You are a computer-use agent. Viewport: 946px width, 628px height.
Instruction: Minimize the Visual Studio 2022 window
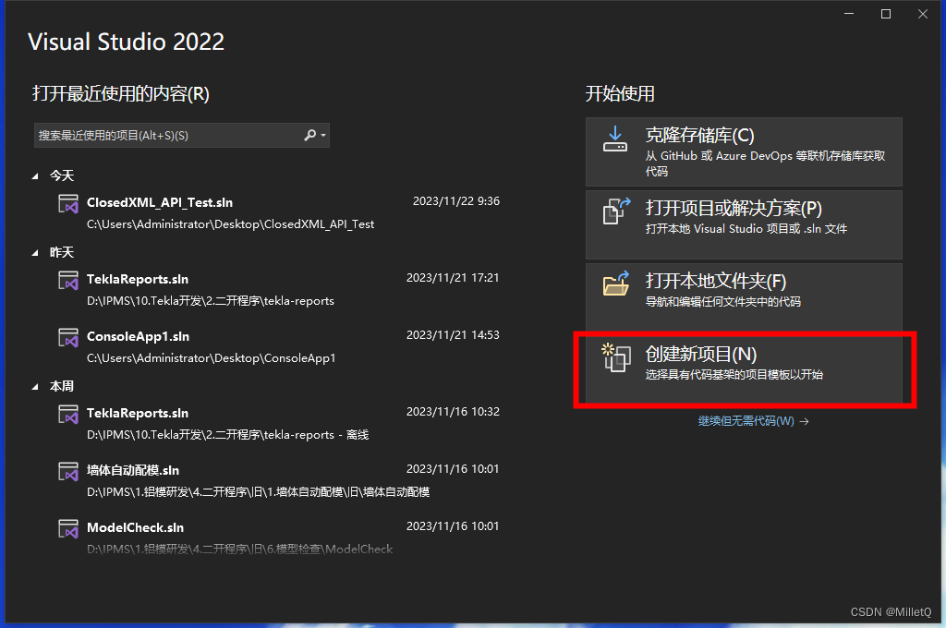click(849, 14)
